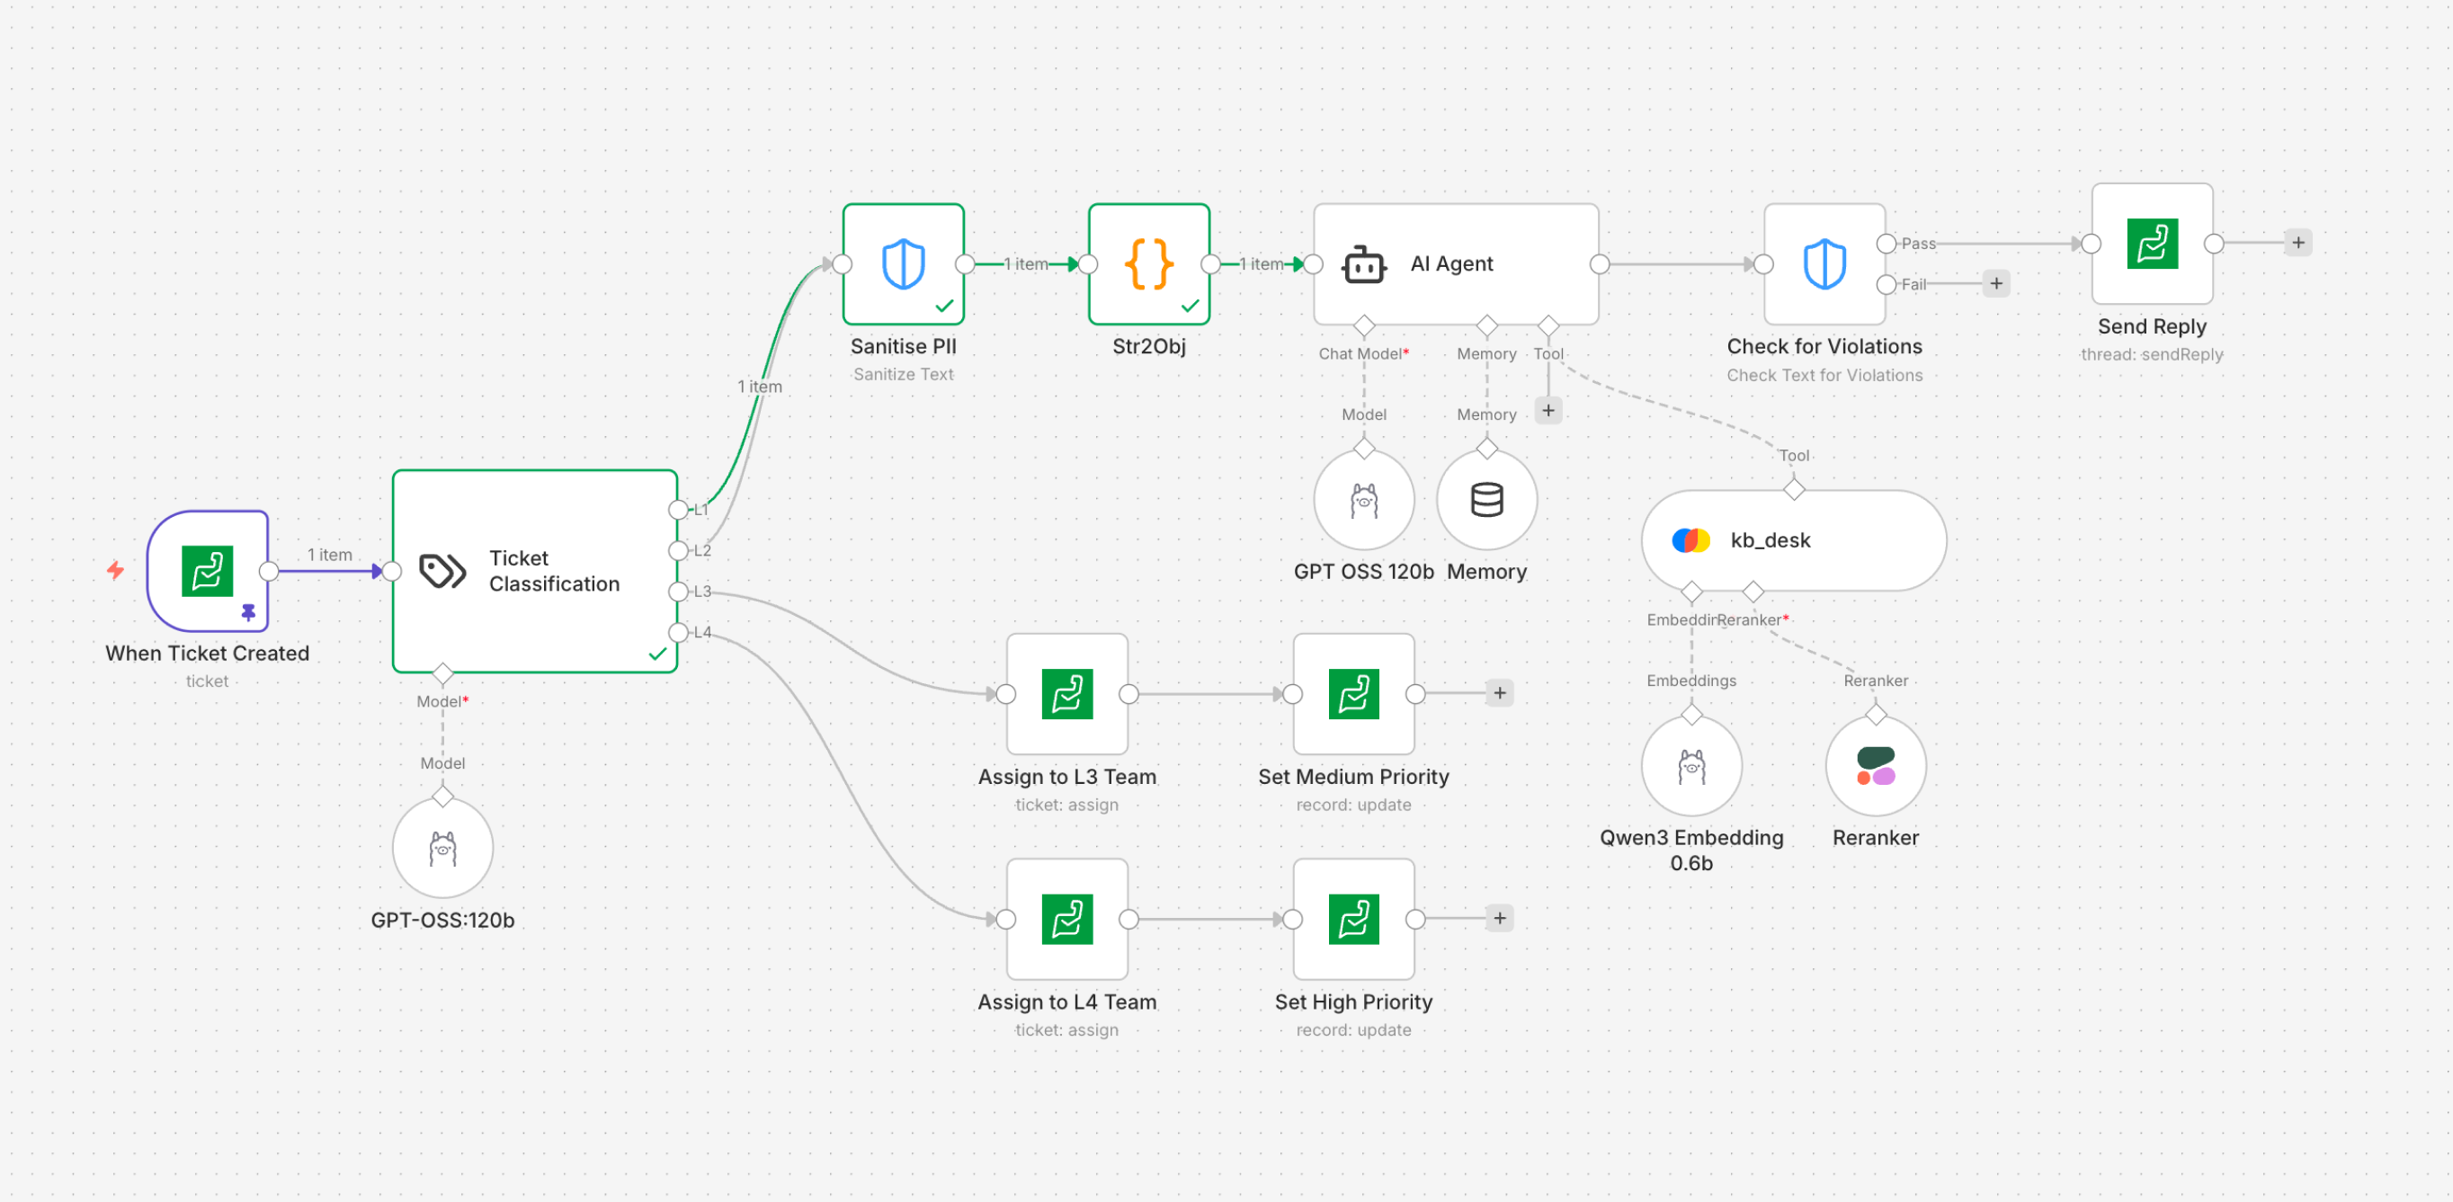Open the Str2Obj curly-braces node

tap(1148, 264)
